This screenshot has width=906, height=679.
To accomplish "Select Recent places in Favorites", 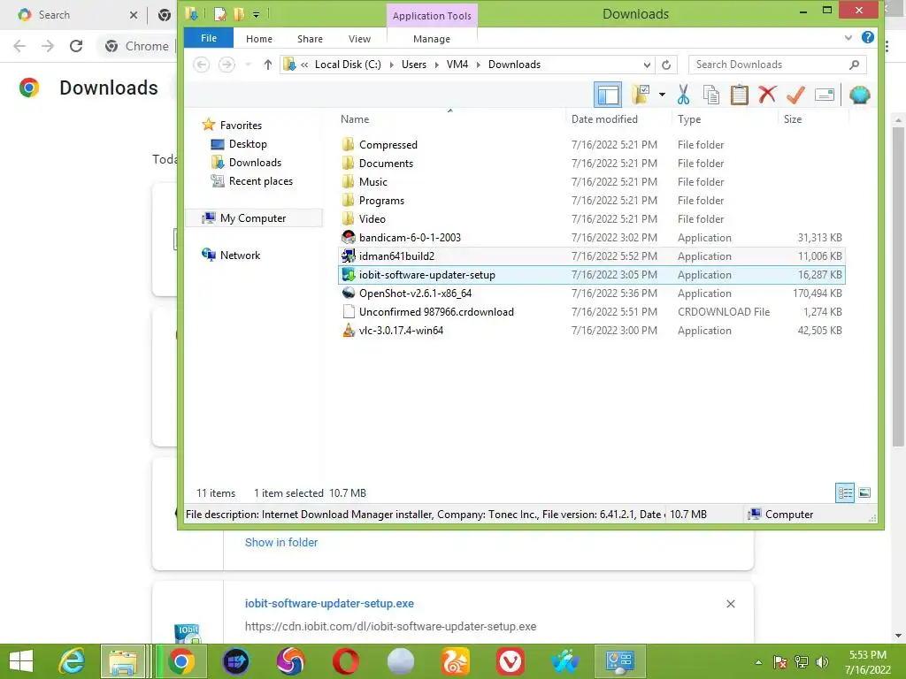I will pos(261,181).
